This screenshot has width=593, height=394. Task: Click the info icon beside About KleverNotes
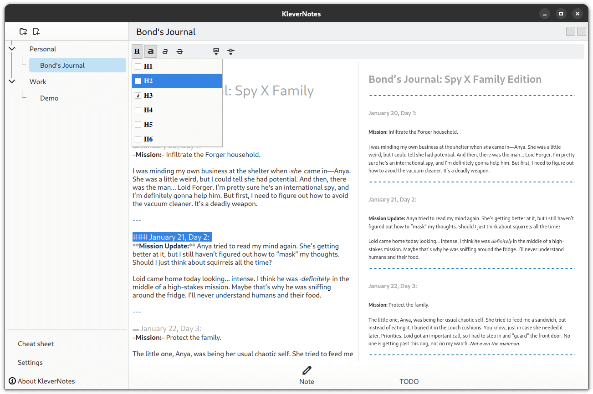pos(12,381)
